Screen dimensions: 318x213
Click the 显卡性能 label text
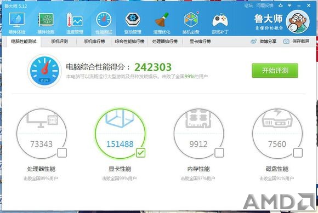[120, 169]
